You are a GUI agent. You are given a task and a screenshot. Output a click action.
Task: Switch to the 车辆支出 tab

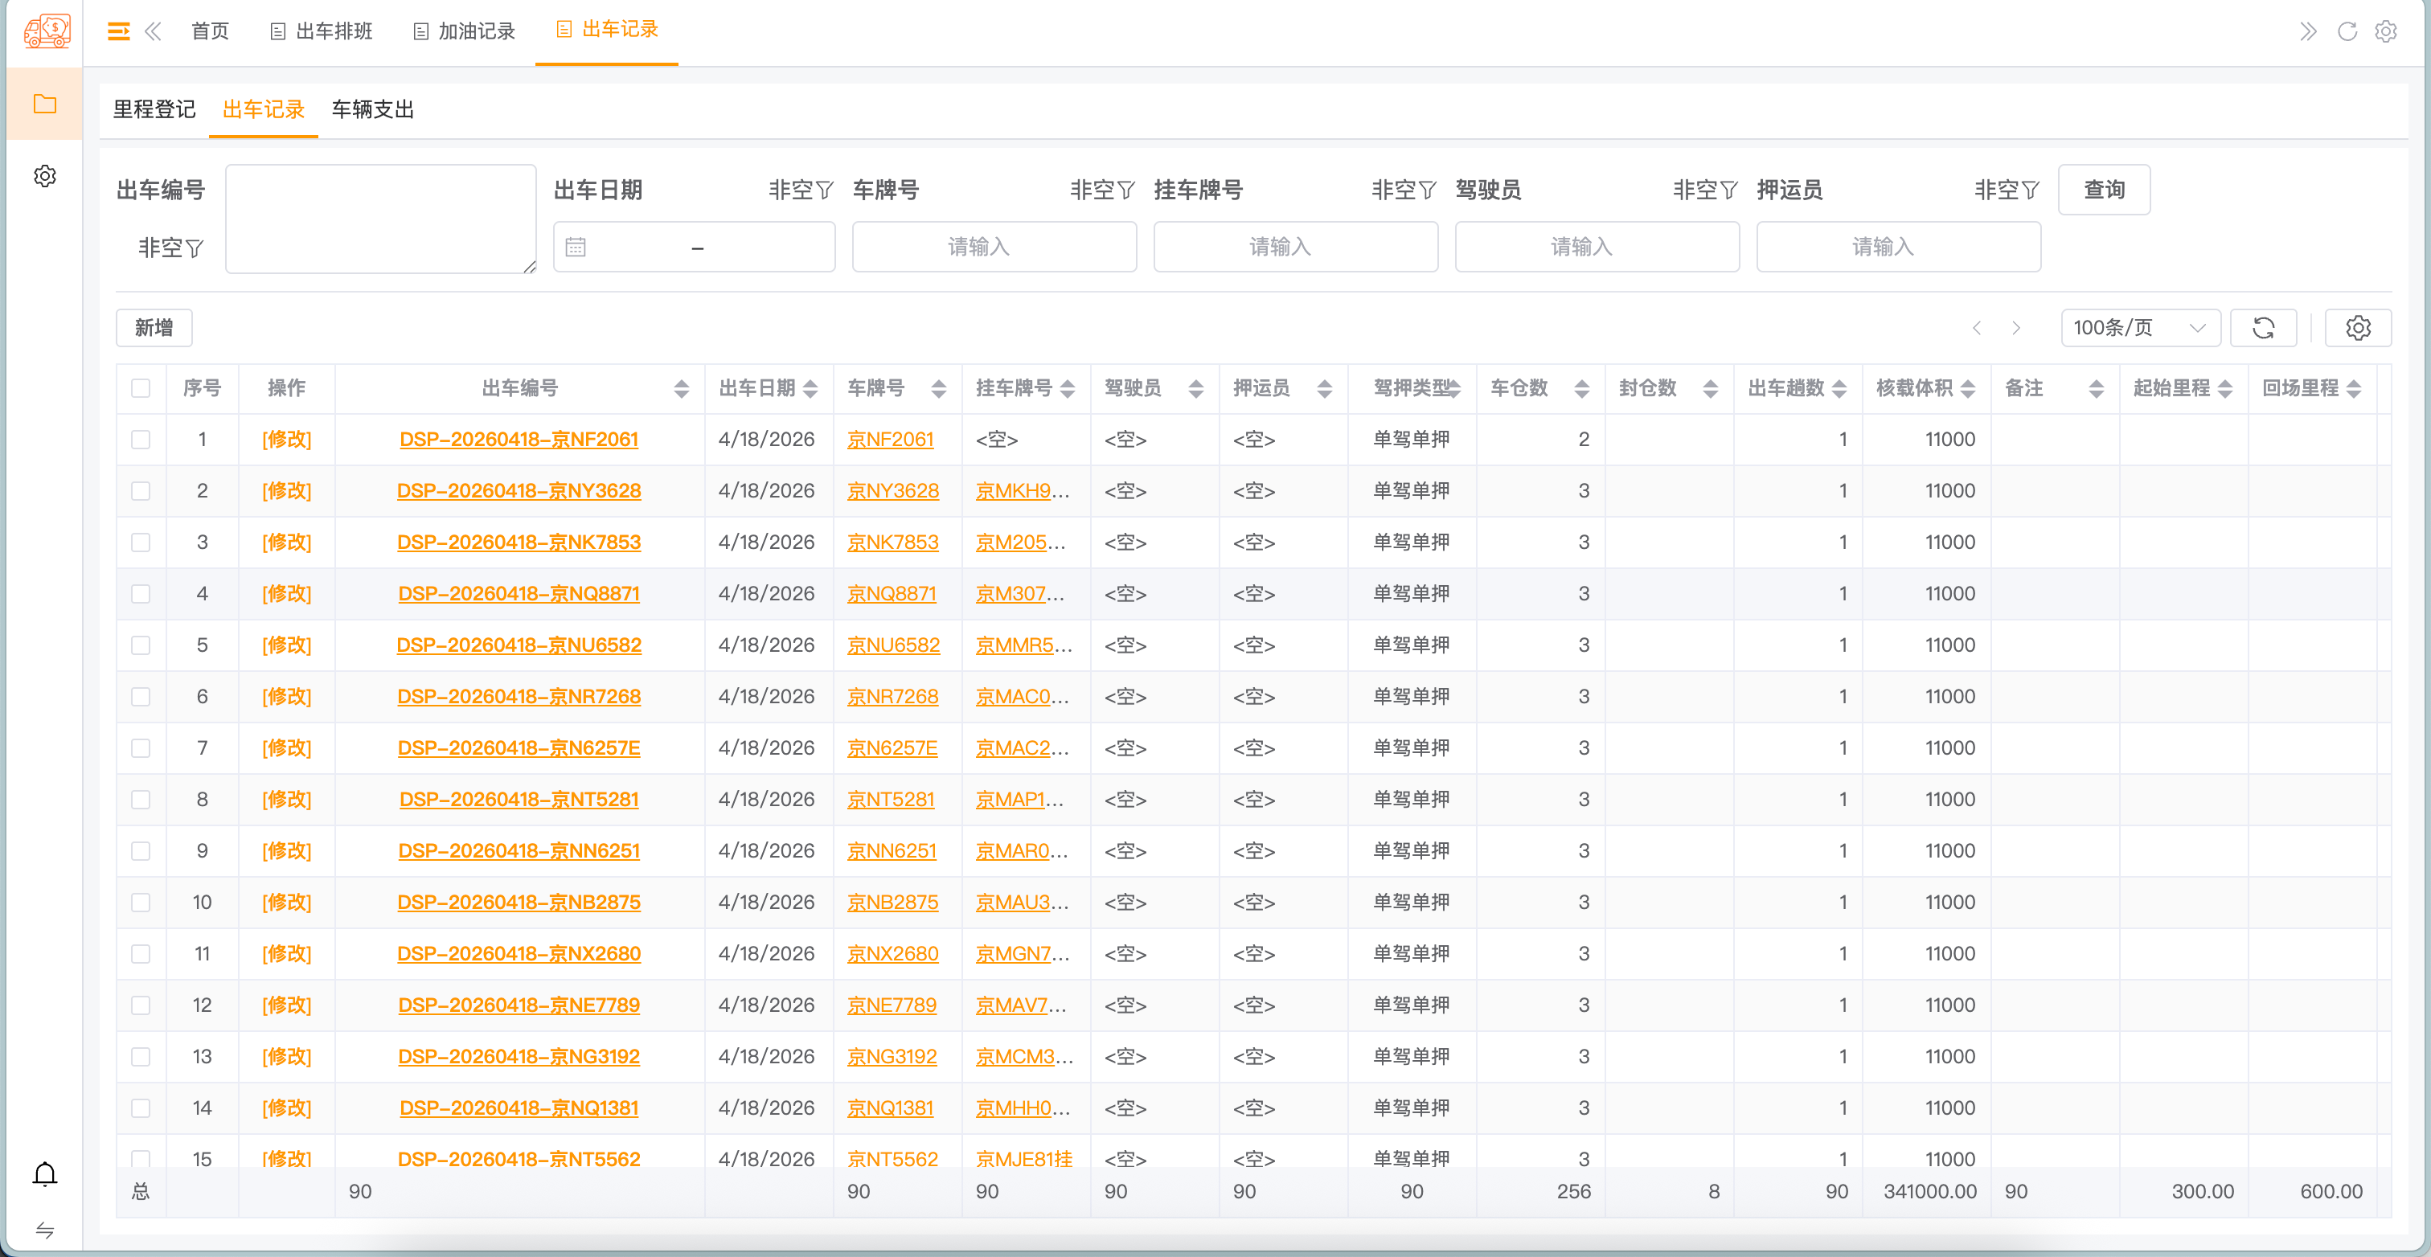click(x=373, y=109)
